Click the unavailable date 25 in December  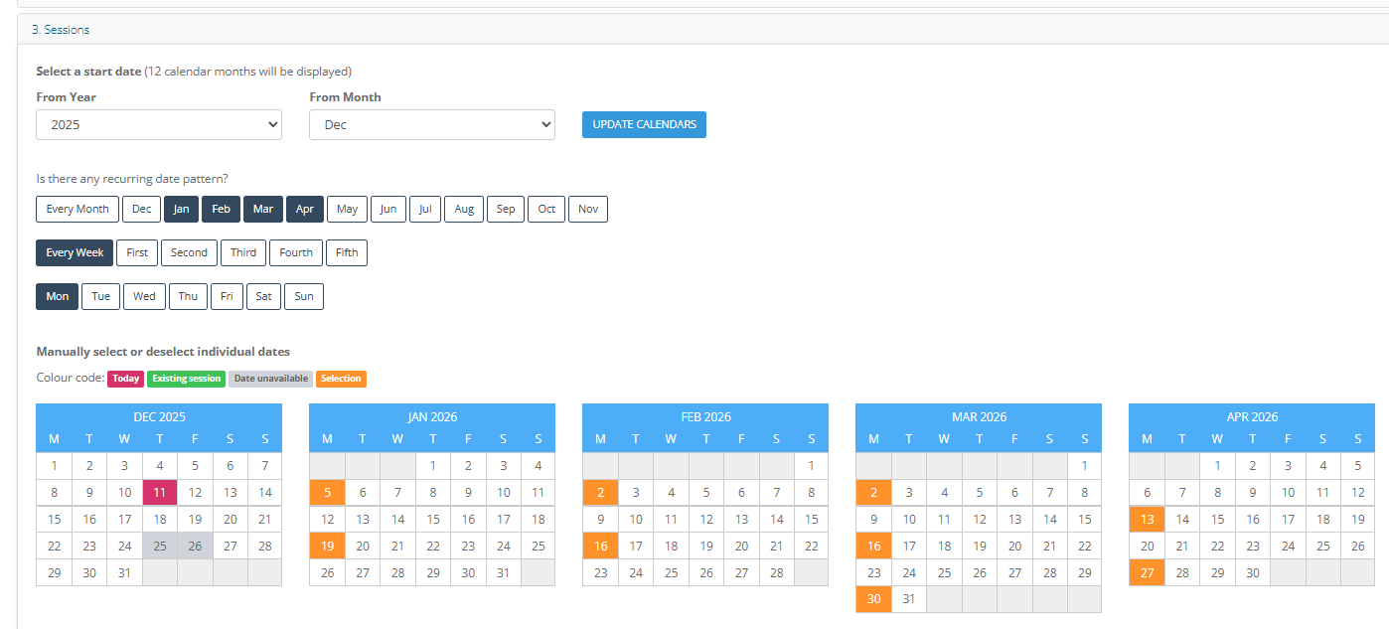[x=159, y=546]
